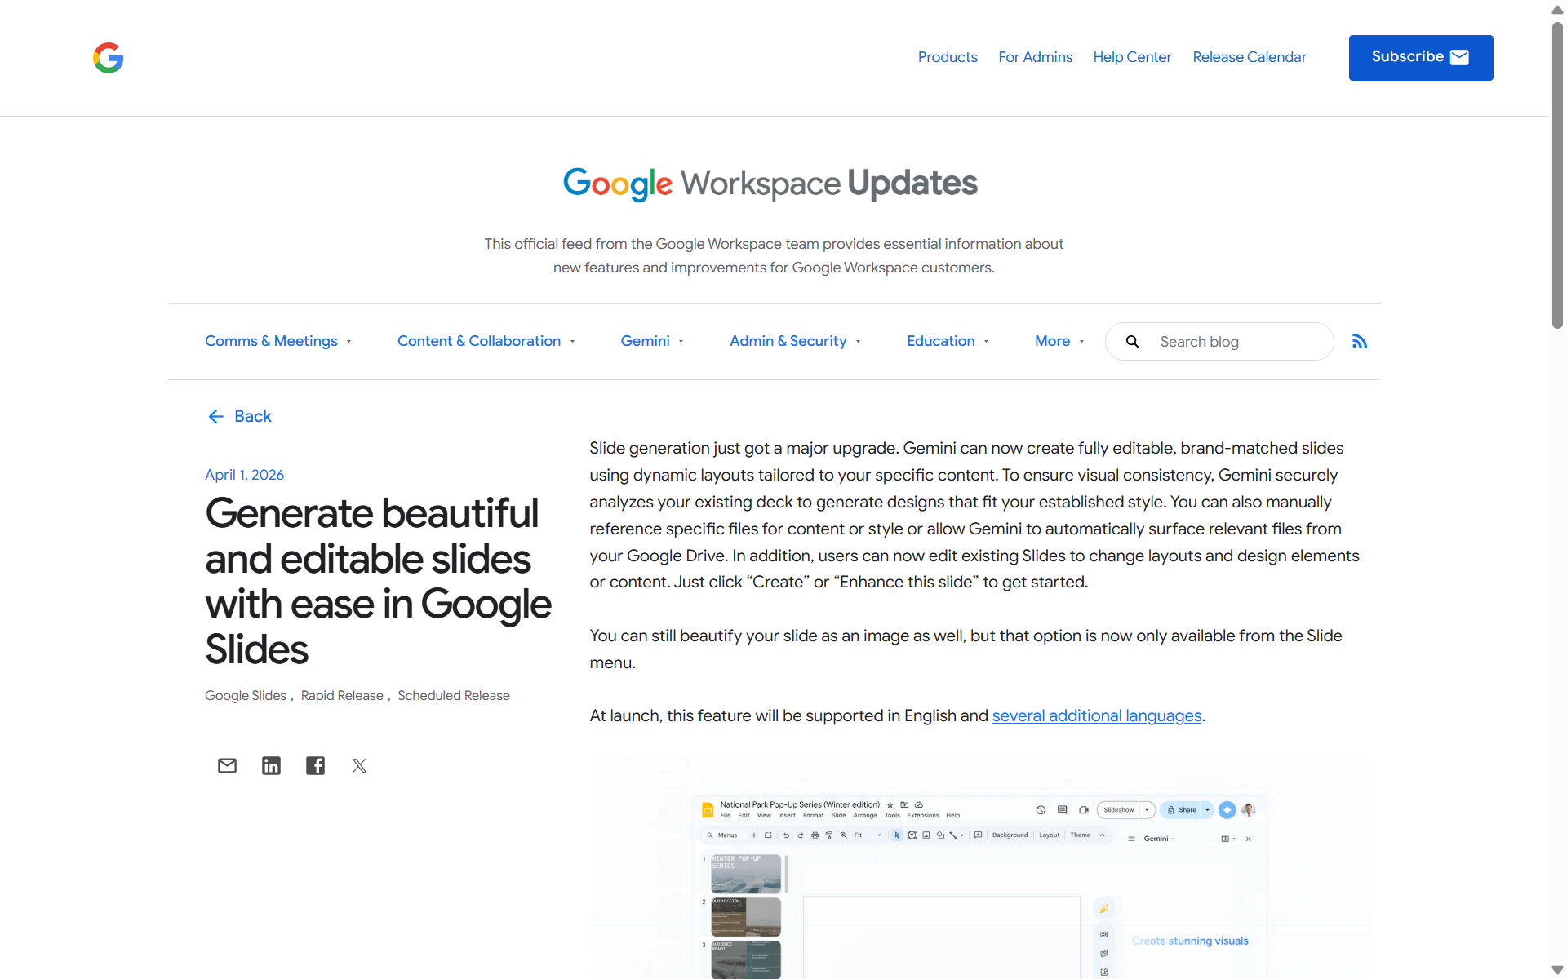Share the post via the email icon
Image resolution: width=1567 pixels, height=979 pixels.
tap(227, 765)
